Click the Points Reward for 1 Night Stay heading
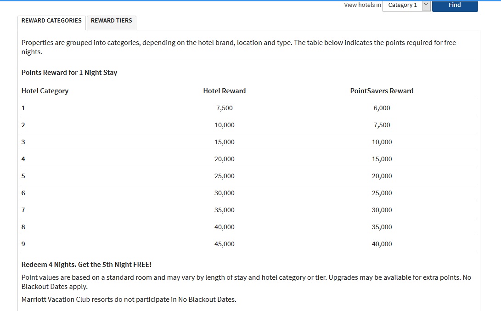501x311 pixels. point(69,72)
